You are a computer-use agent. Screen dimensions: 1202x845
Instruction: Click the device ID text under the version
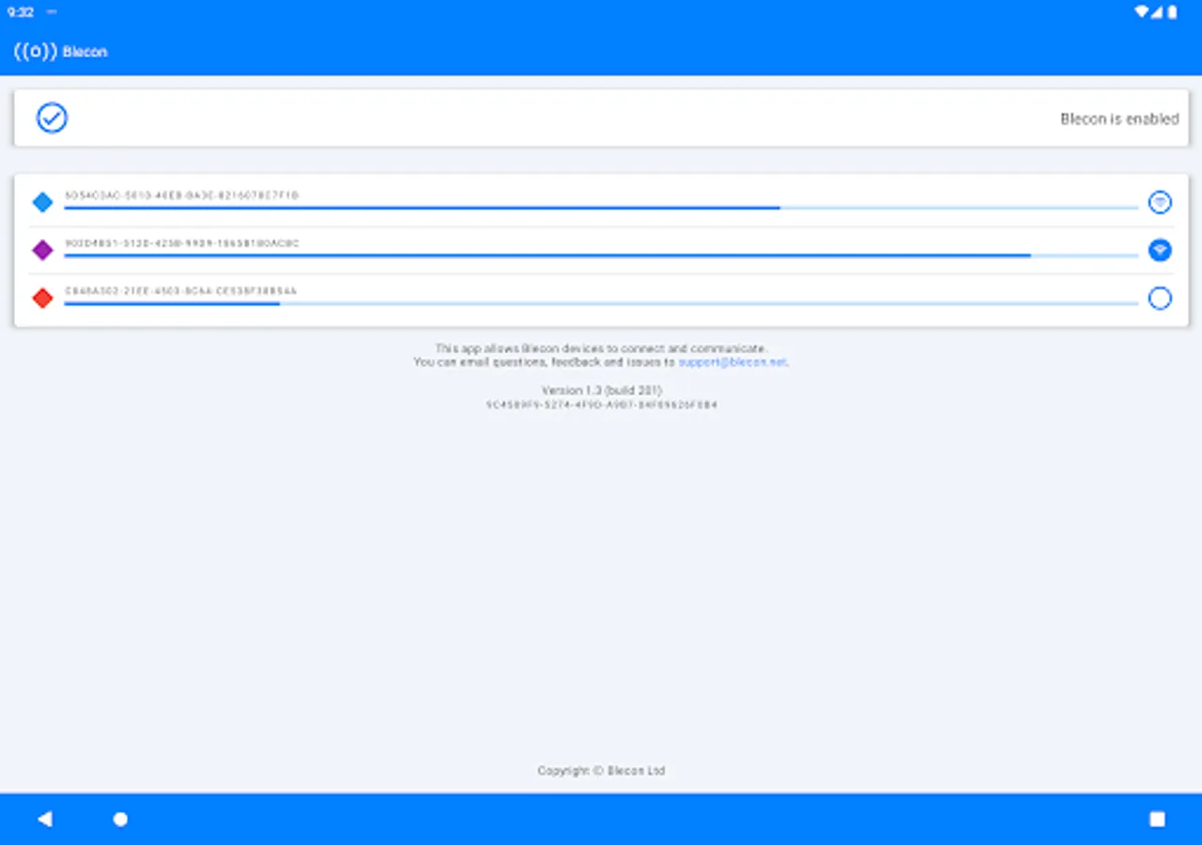[601, 405]
